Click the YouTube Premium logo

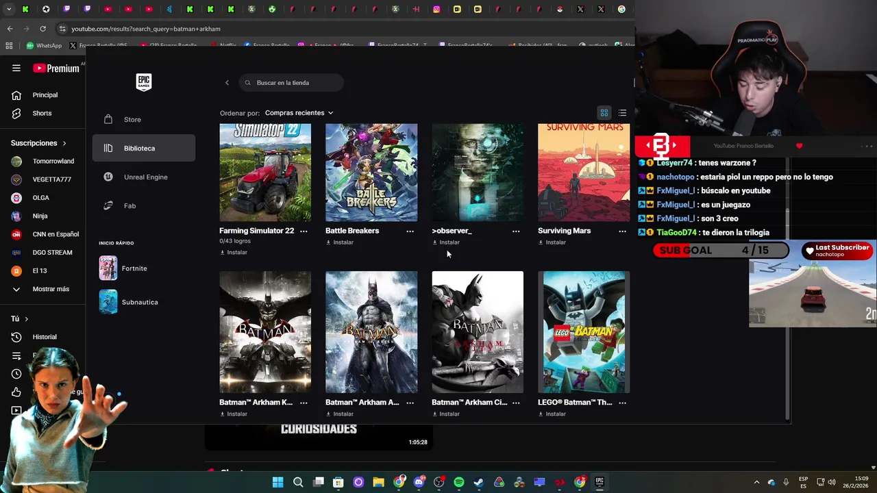[56, 68]
